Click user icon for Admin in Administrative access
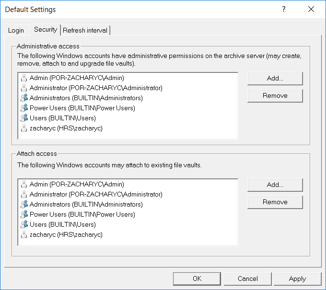Image resolution: width=326 pixels, height=290 pixels. point(24,78)
